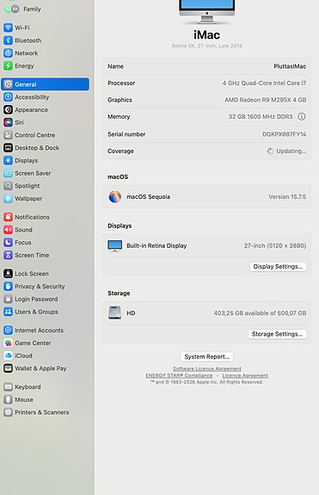Click the Storage Settings... button
Screen dimensions: 319x495
point(277,334)
